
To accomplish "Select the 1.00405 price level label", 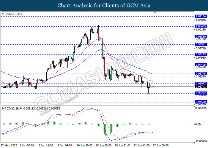I will pyautogui.click(x=201, y=26).
